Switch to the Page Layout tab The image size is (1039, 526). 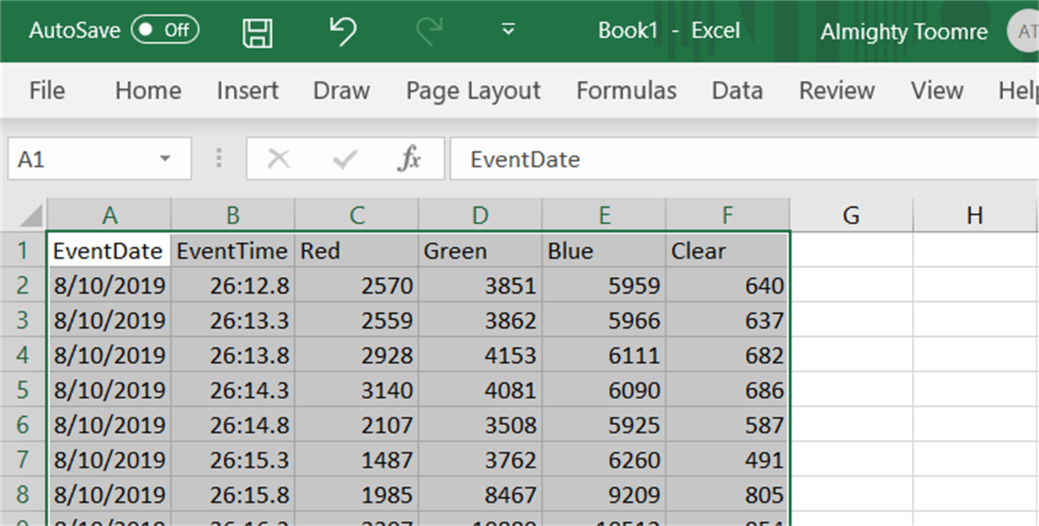click(x=473, y=91)
